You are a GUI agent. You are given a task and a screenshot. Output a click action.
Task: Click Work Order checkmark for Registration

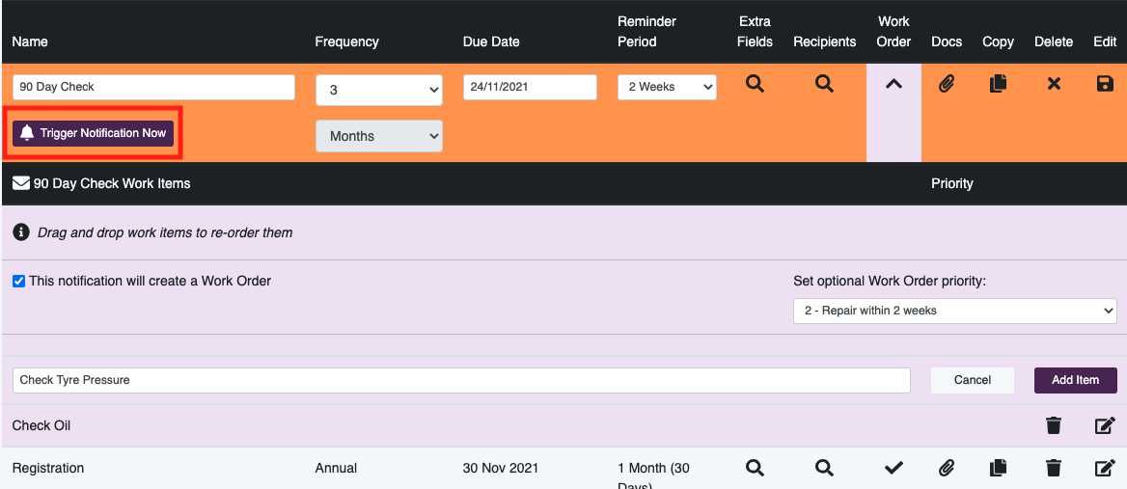893,468
